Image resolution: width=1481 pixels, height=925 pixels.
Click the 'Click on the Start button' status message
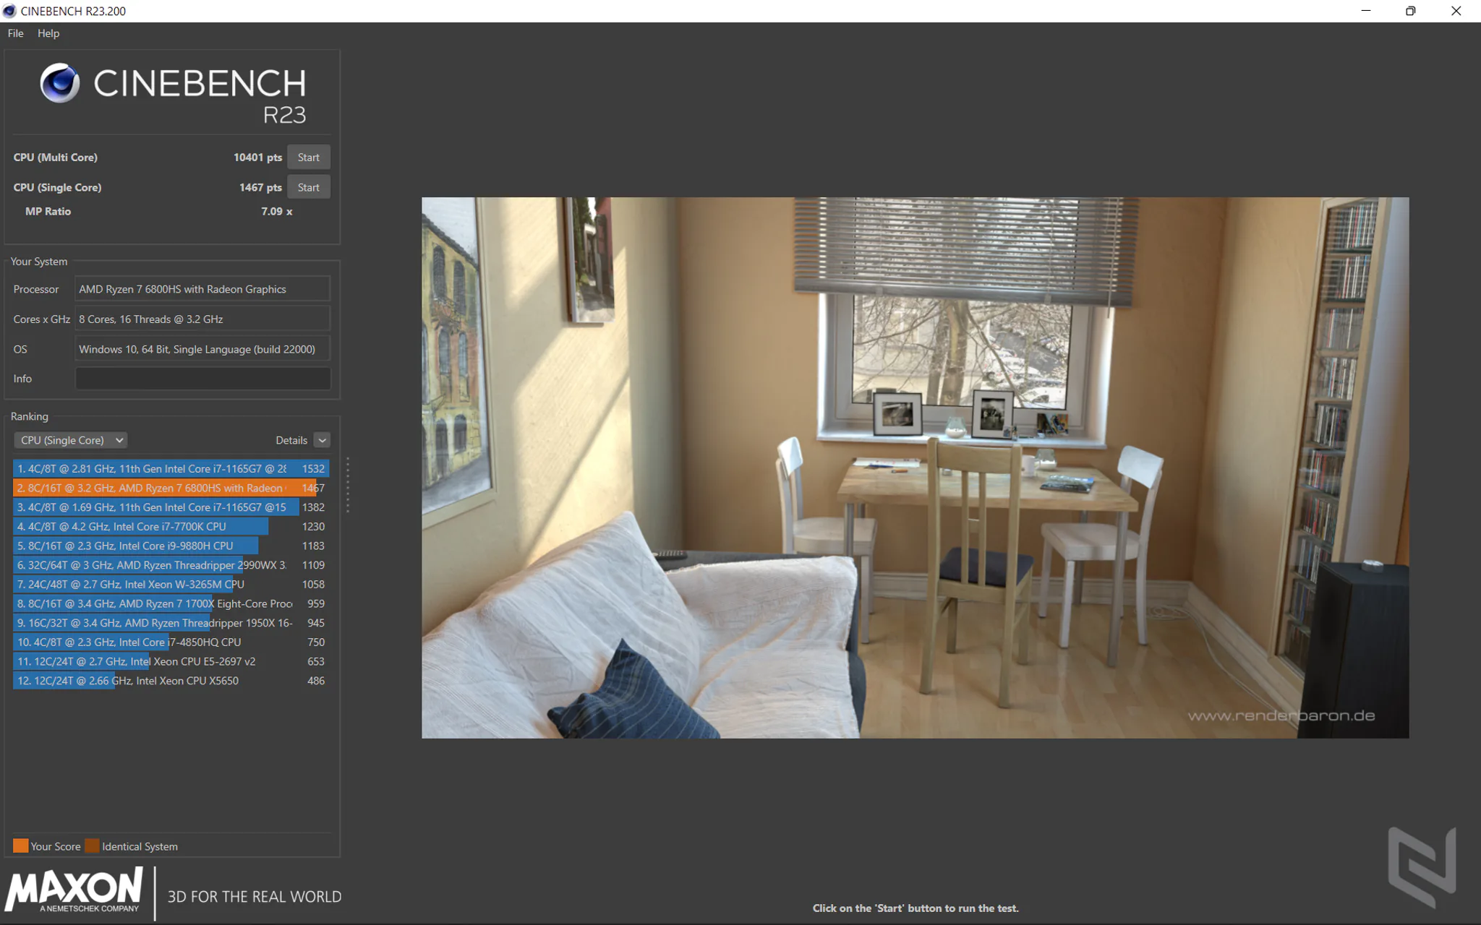coord(916,908)
